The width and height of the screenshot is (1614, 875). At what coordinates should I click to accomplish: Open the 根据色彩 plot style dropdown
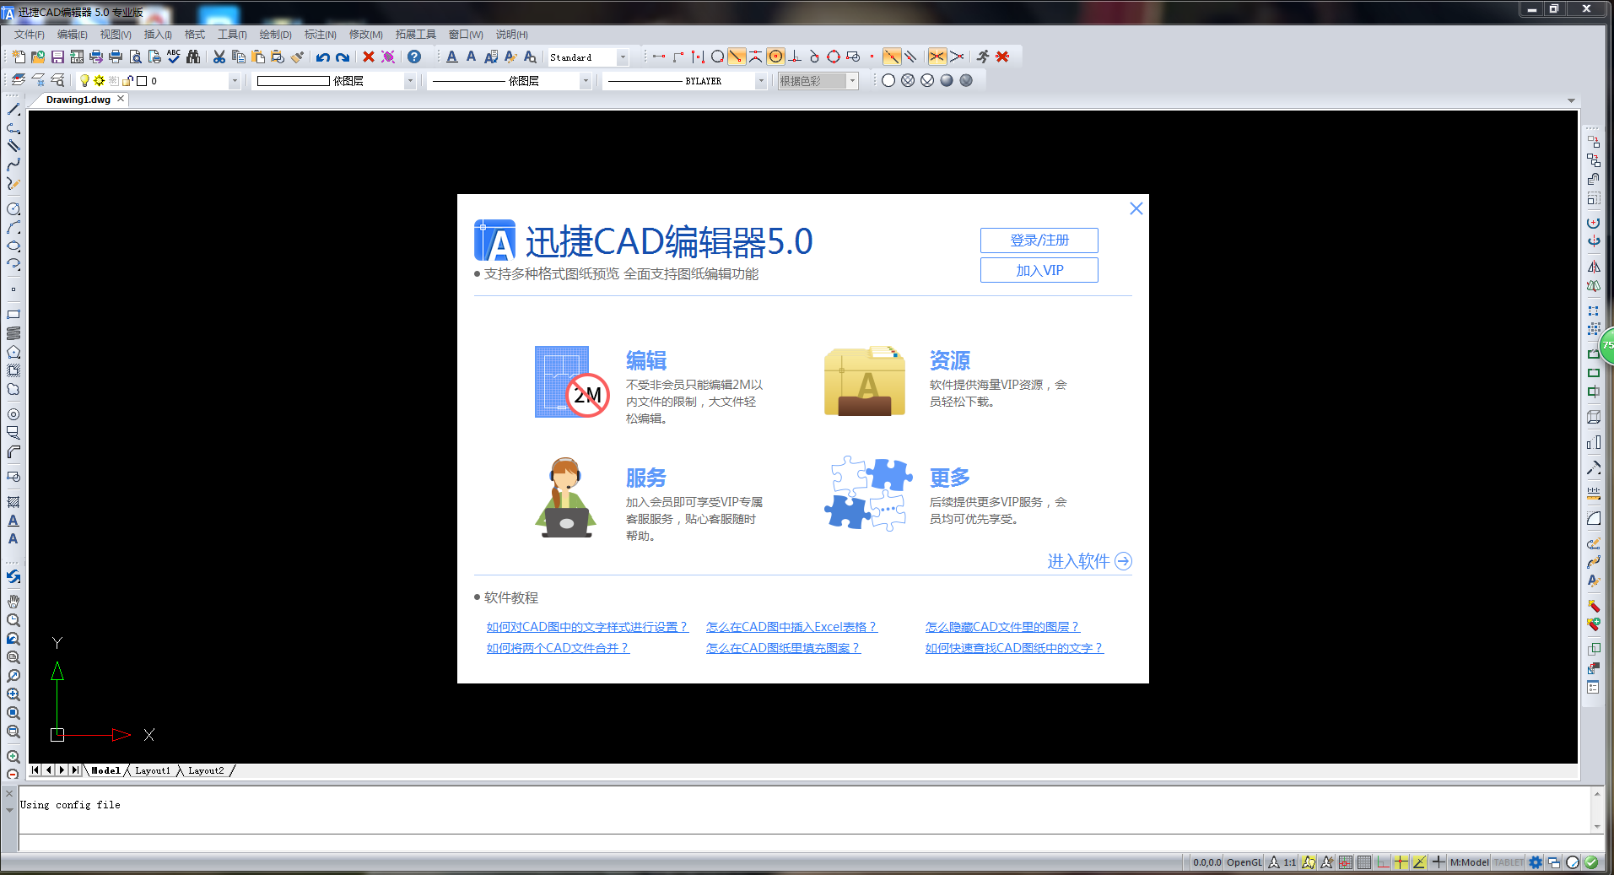pyautogui.click(x=853, y=81)
